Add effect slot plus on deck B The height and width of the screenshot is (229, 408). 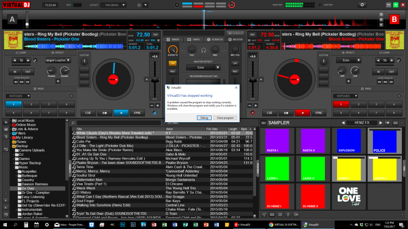tap(348, 81)
